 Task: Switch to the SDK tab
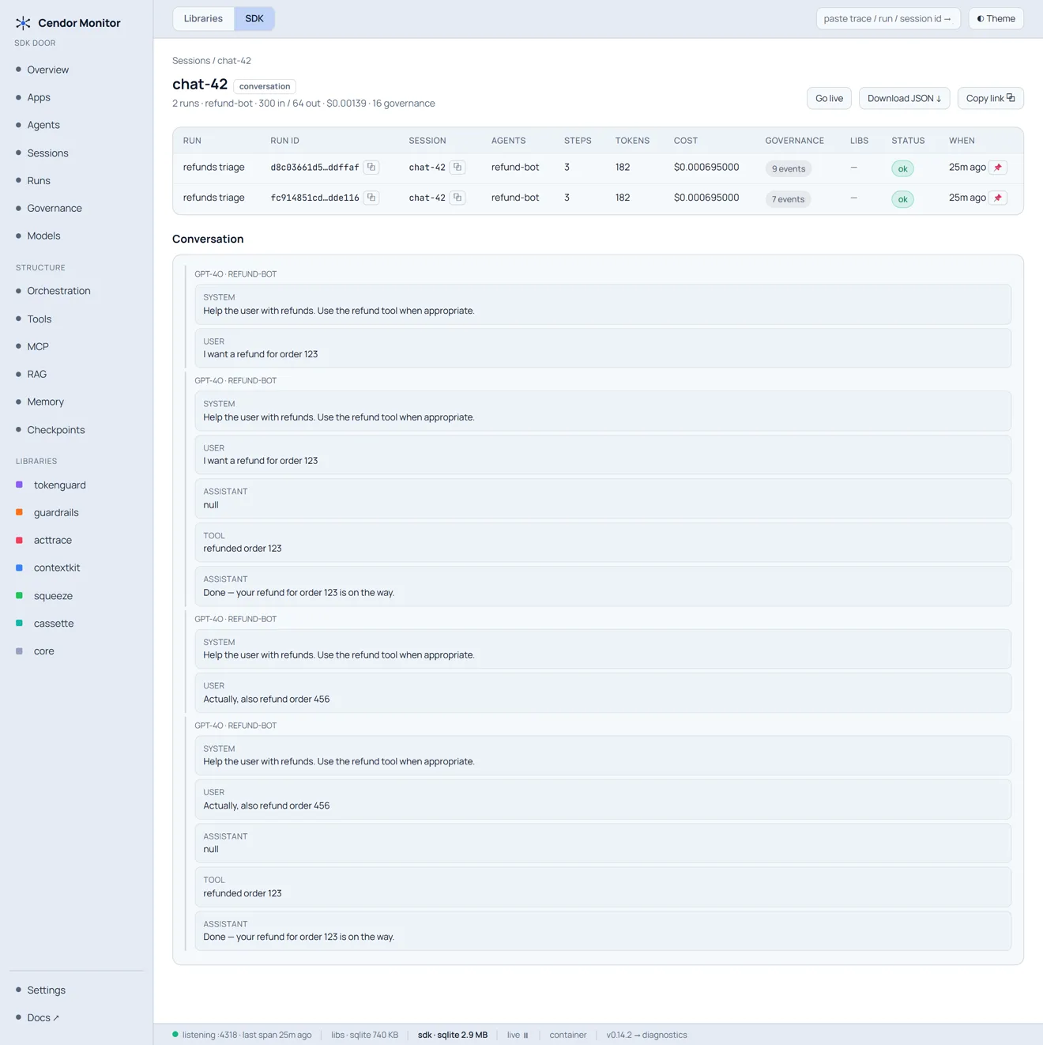coord(254,18)
